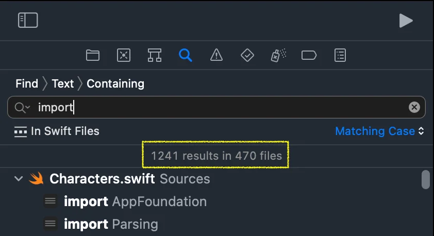Select the Find navigator magnifier
This screenshot has height=236, width=434.
[186, 55]
